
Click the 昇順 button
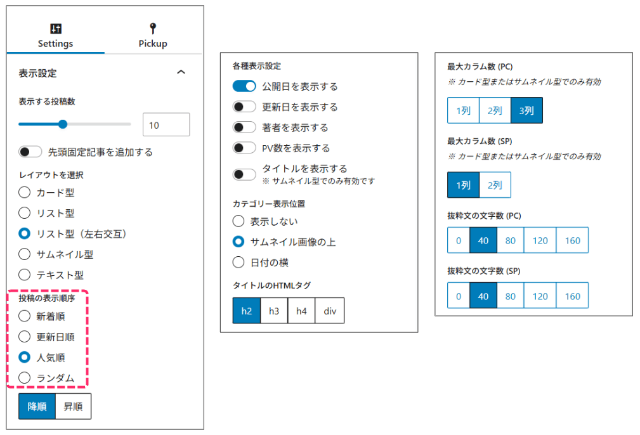[x=73, y=406]
